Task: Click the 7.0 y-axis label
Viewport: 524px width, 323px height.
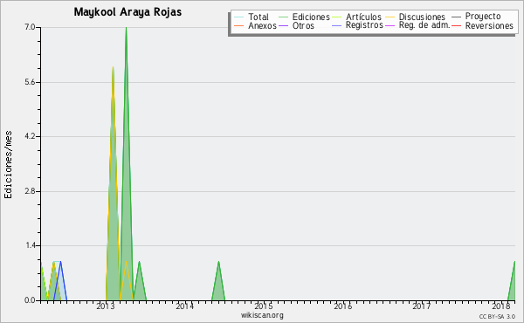Action: [x=30, y=27]
